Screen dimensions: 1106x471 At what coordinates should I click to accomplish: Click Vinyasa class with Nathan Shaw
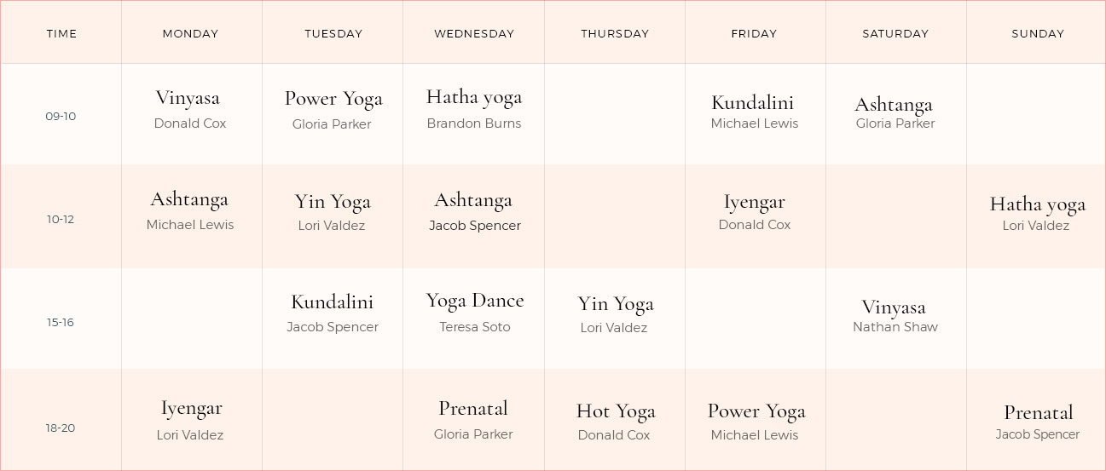(x=894, y=307)
